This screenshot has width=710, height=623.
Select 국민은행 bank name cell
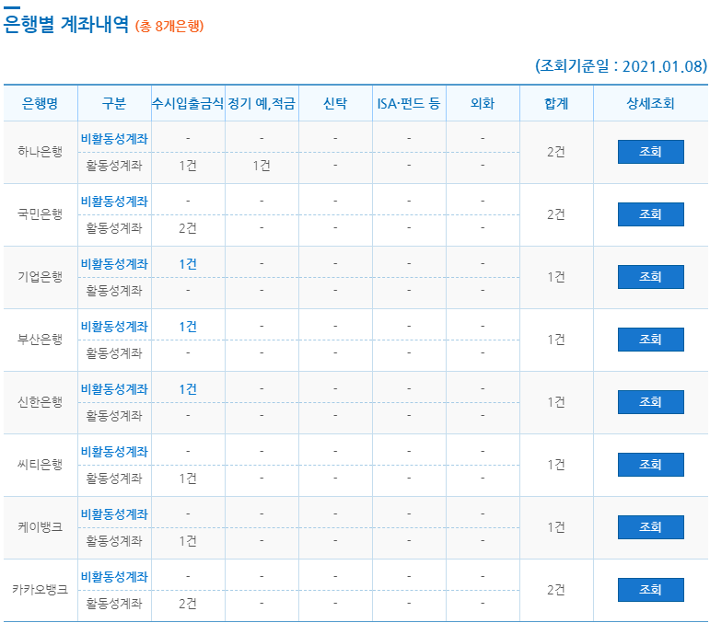pyautogui.click(x=41, y=214)
